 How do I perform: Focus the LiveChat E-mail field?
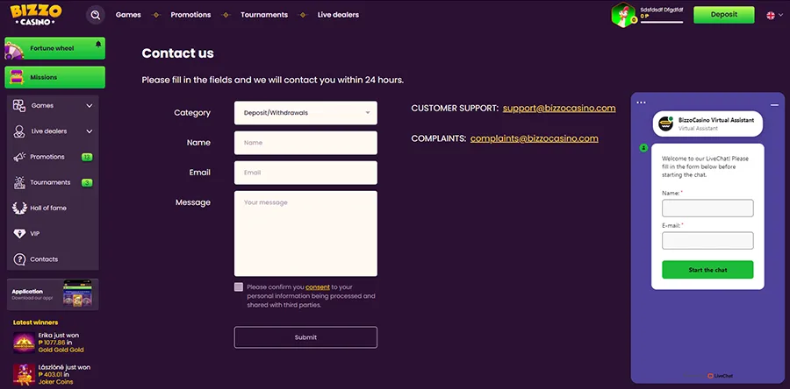[707, 241]
